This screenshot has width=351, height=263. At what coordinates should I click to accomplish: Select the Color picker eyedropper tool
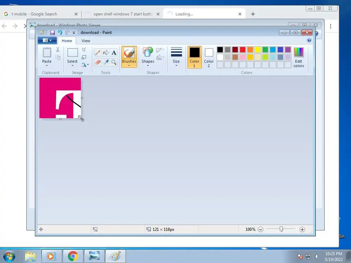pyautogui.click(x=106, y=62)
